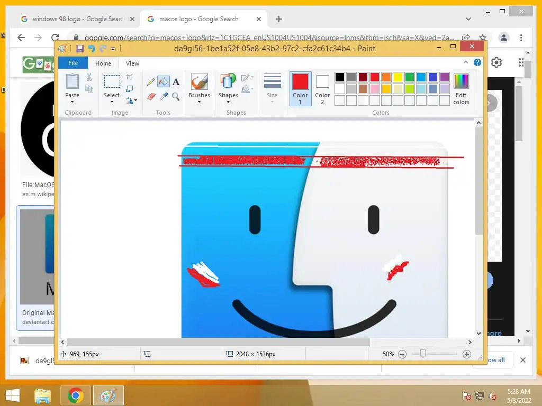542x406 pixels.
Task: Click the Edit colors rainbow icon
Action: 461,81
